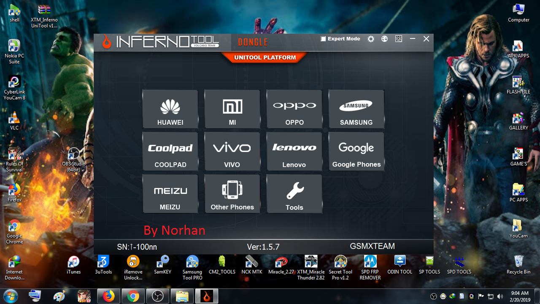Select the APK APPS desktop folder
Screen dimensions: 540x304
pyautogui.click(x=518, y=49)
